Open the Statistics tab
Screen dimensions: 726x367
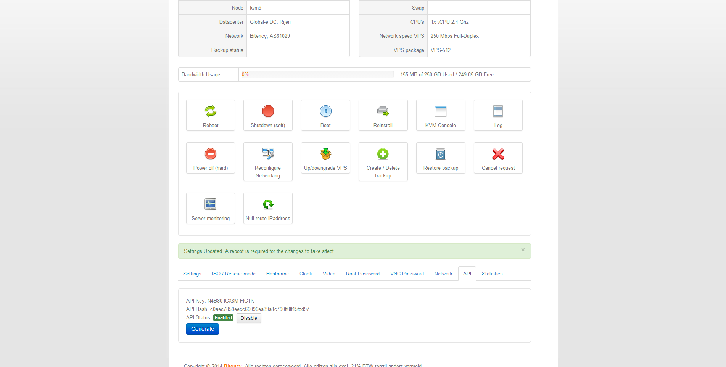[x=492, y=274]
